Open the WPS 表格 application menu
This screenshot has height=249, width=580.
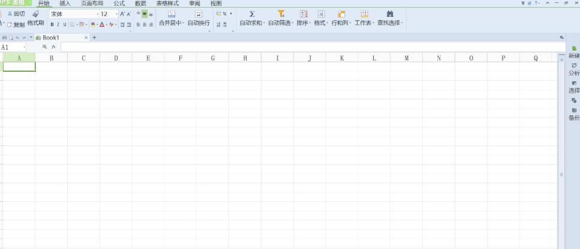(x=16, y=3)
